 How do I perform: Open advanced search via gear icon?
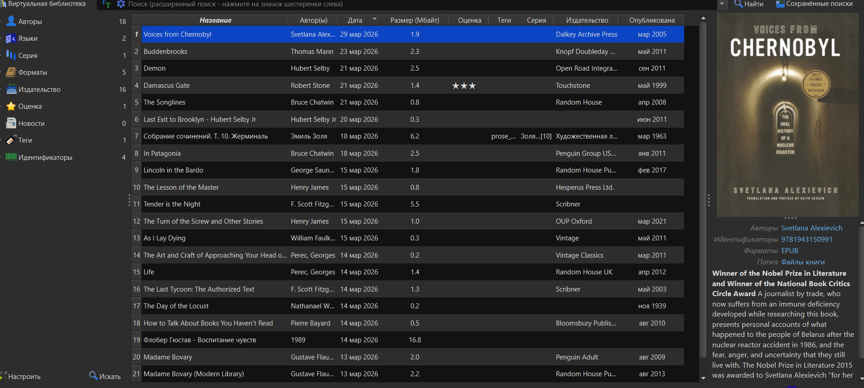click(121, 4)
